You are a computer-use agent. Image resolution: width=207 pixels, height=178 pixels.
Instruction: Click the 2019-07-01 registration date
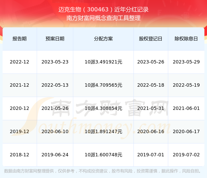(x=151, y=155)
